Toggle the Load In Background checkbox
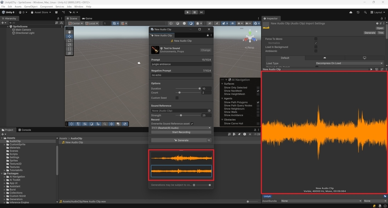388x208 pixels. click(316, 47)
